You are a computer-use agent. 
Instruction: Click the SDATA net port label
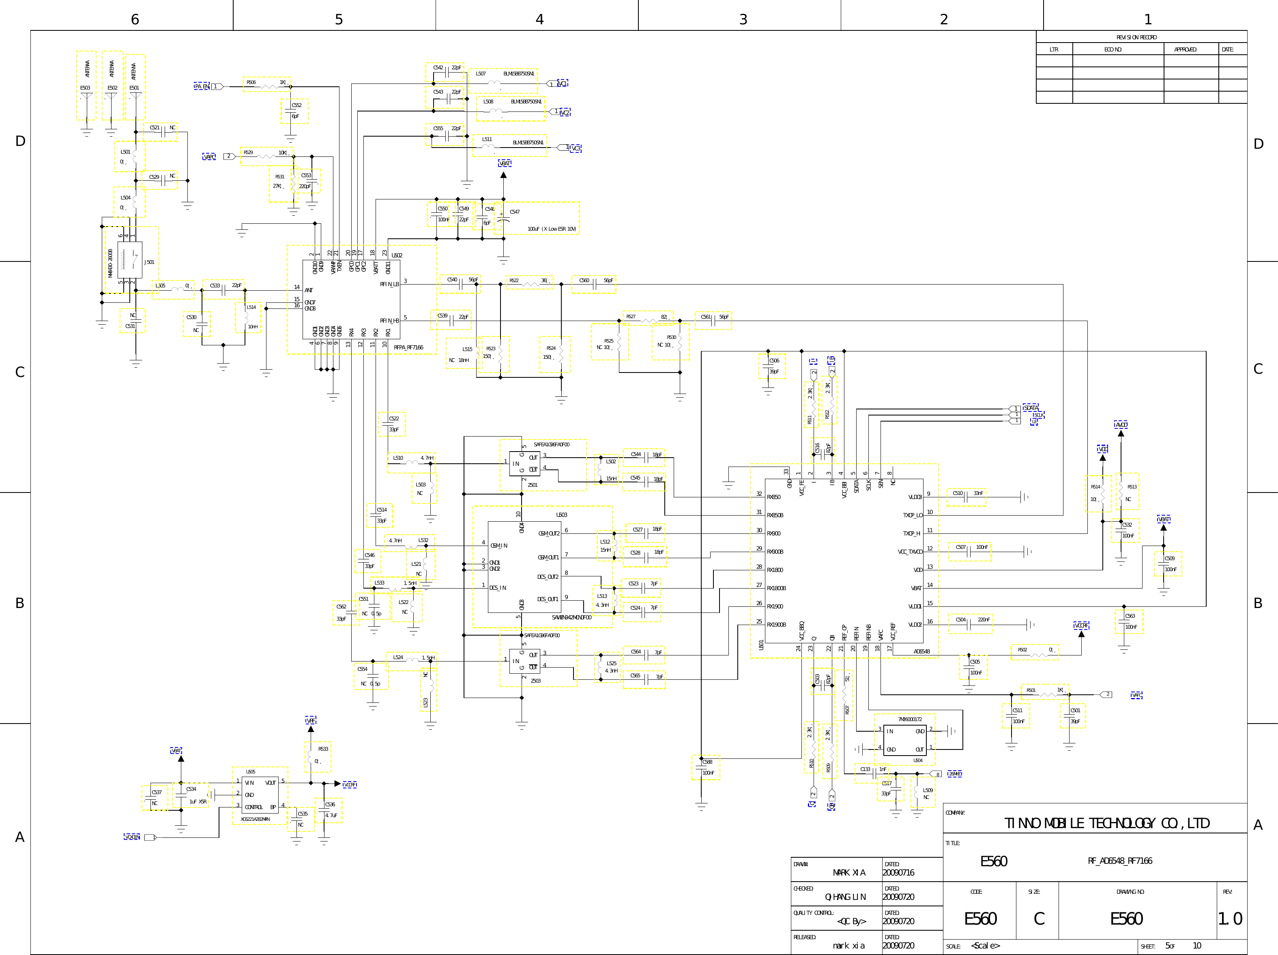1030,408
